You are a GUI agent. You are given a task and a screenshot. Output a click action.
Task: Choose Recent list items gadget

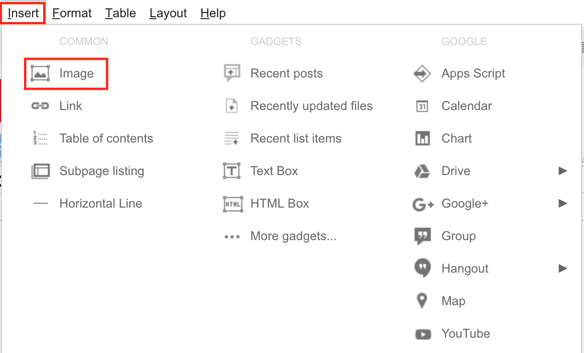pos(296,138)
